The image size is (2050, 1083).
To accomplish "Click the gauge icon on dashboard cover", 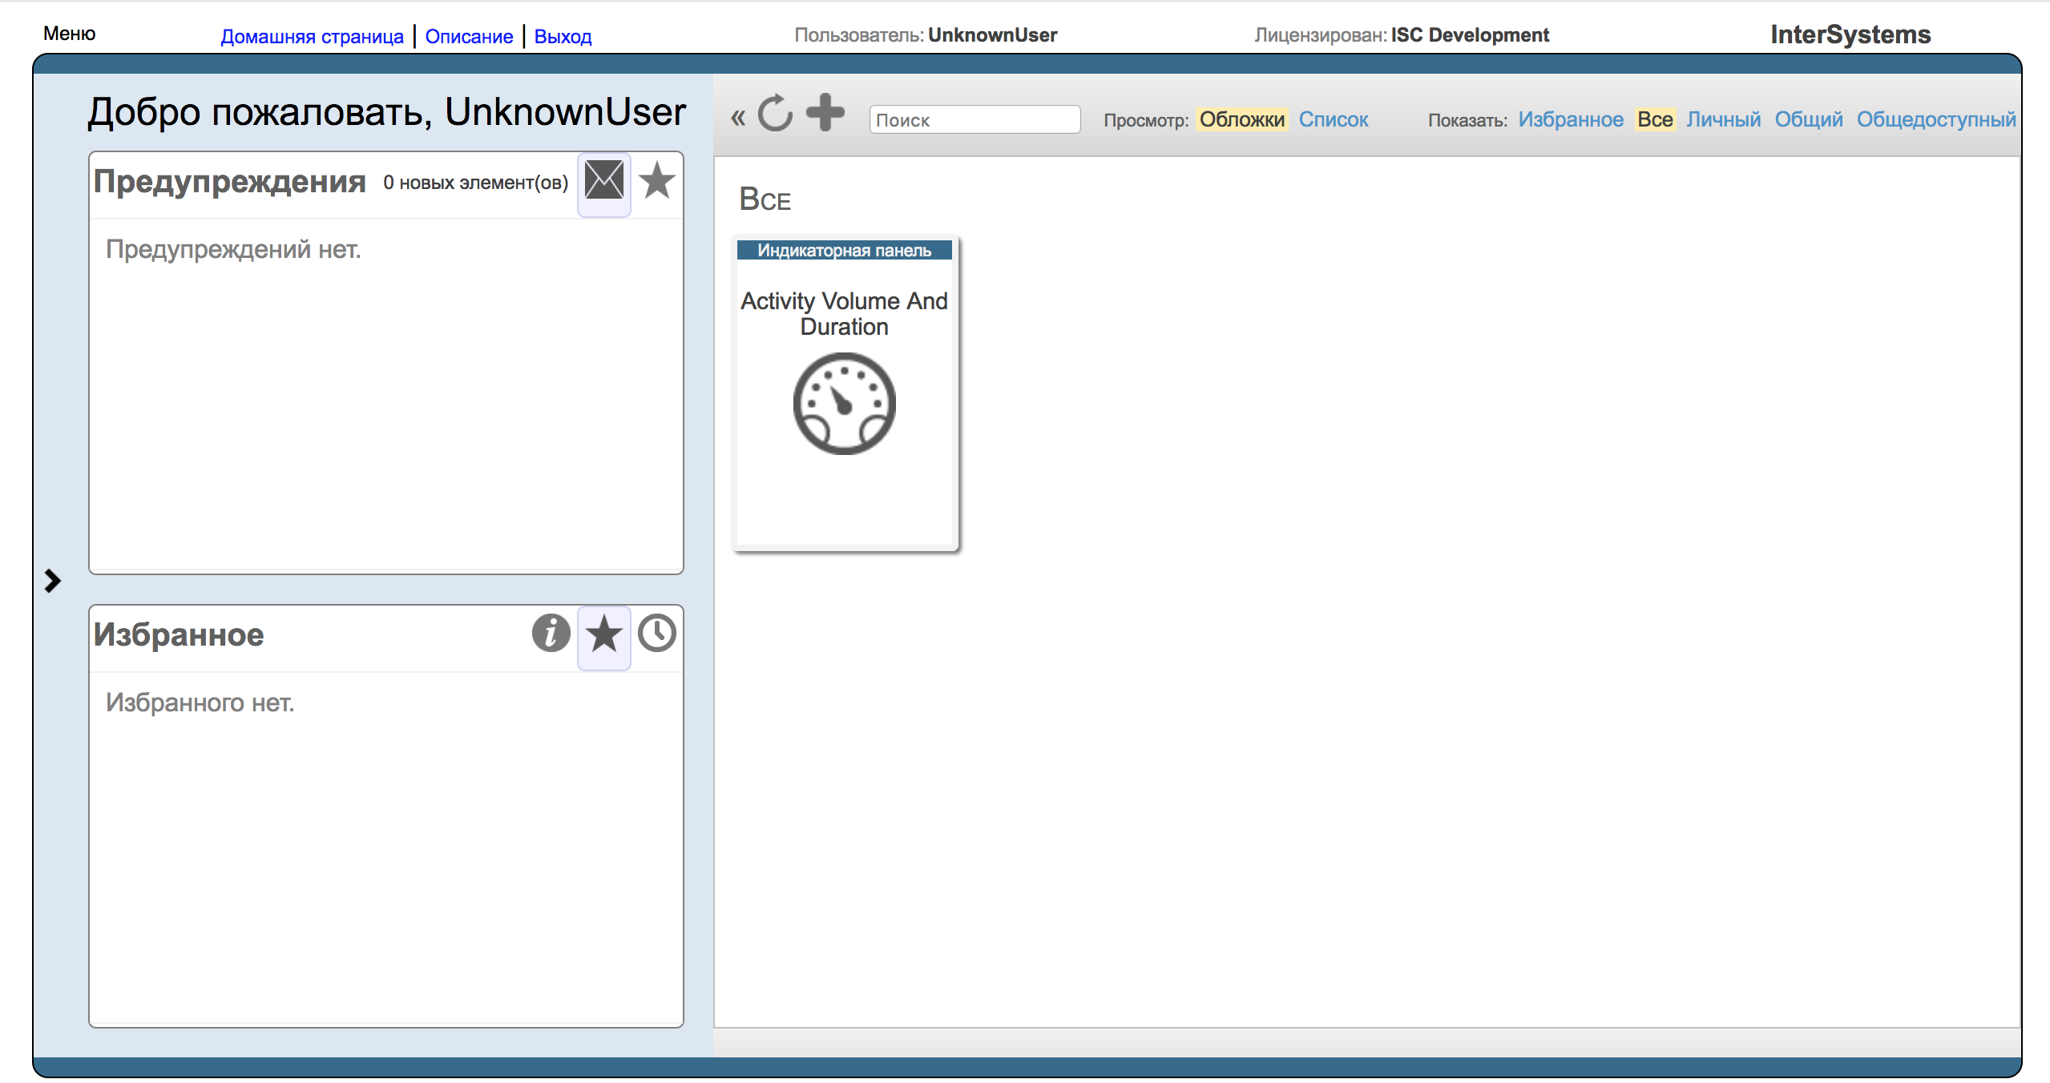I will coord(844,404).
